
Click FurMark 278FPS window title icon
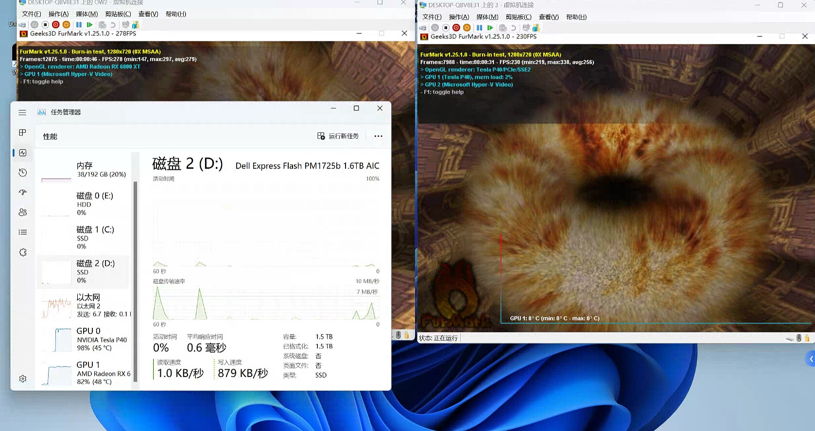[23, 34]
